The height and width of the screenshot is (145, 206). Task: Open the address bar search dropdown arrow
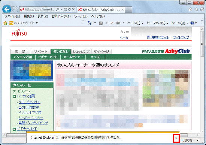[x=61, y=9]
